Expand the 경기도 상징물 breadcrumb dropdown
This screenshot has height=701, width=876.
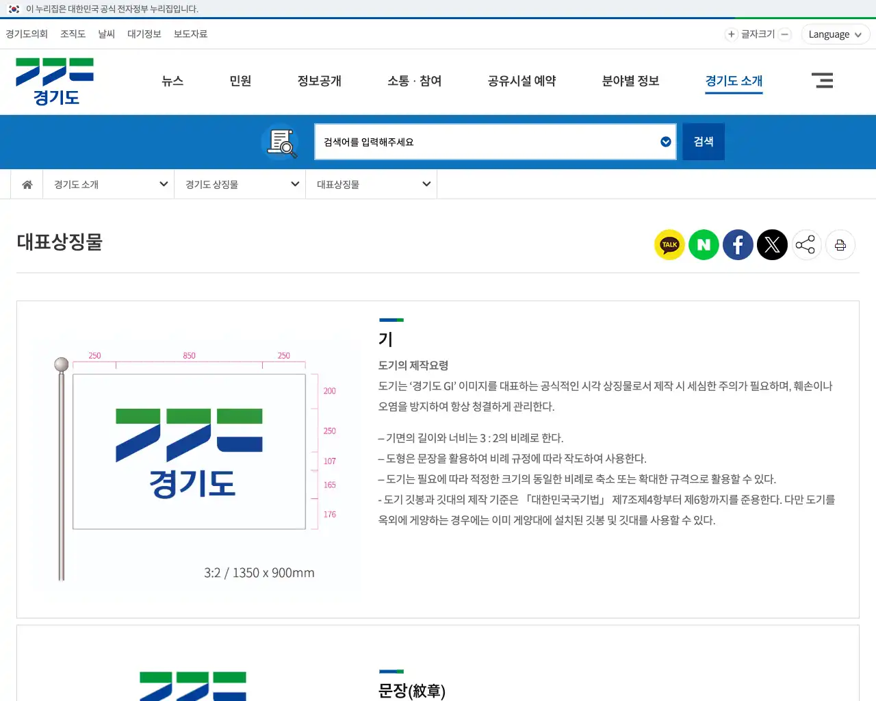[240, 184]
